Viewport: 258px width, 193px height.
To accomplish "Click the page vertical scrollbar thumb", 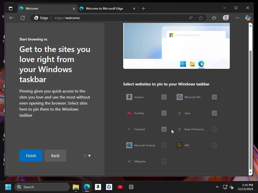I will point(250,110).
